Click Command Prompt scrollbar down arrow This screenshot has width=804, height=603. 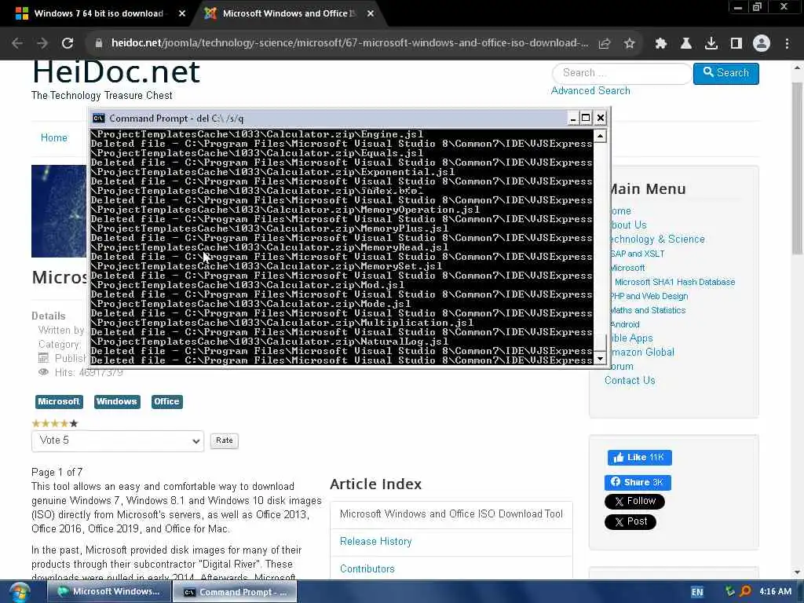click(600, 358)
